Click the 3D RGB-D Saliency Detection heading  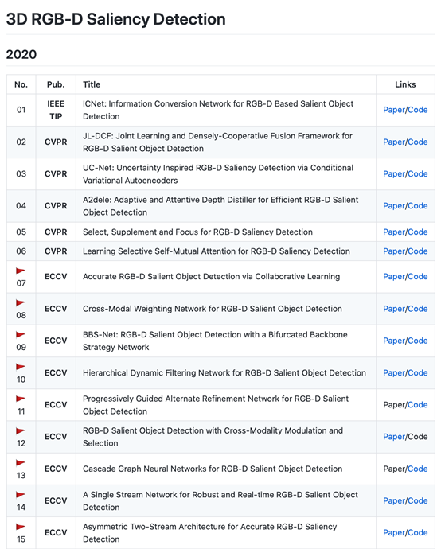(x=116, y=19)
